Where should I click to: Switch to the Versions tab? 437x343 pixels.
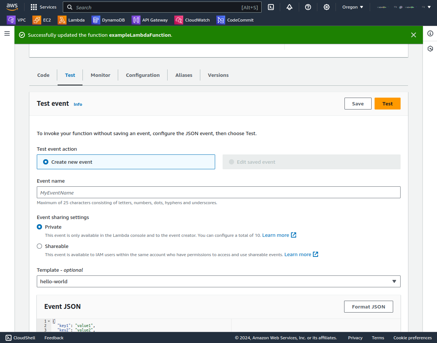[218, 75]
